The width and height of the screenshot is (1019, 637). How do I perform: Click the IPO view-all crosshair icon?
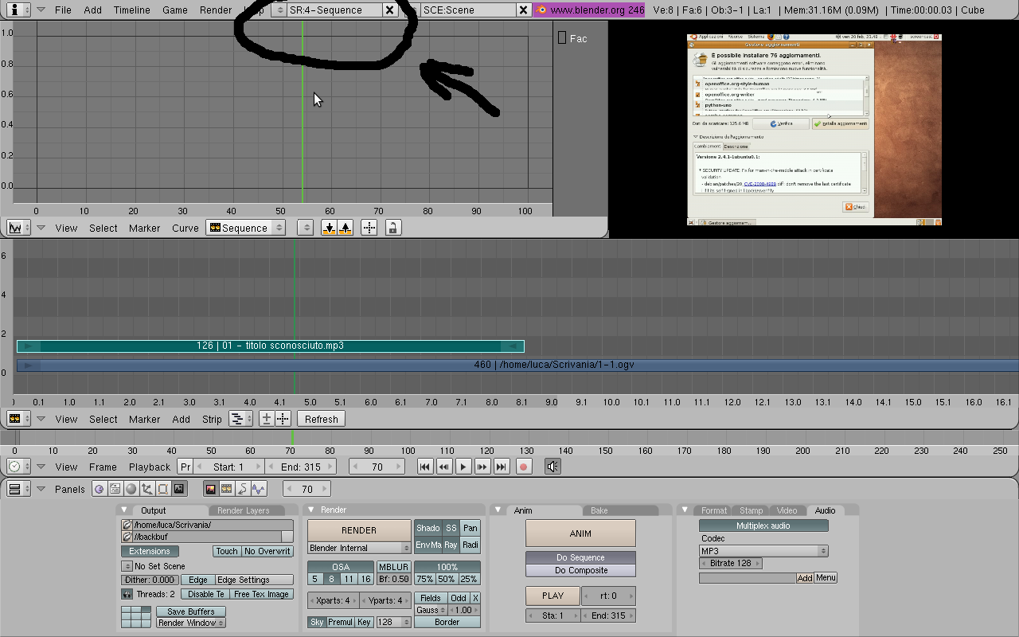tap(369, 228)
